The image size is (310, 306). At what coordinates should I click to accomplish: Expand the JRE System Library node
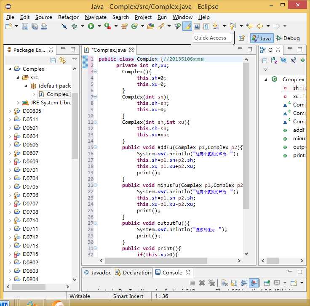(18, 103)
